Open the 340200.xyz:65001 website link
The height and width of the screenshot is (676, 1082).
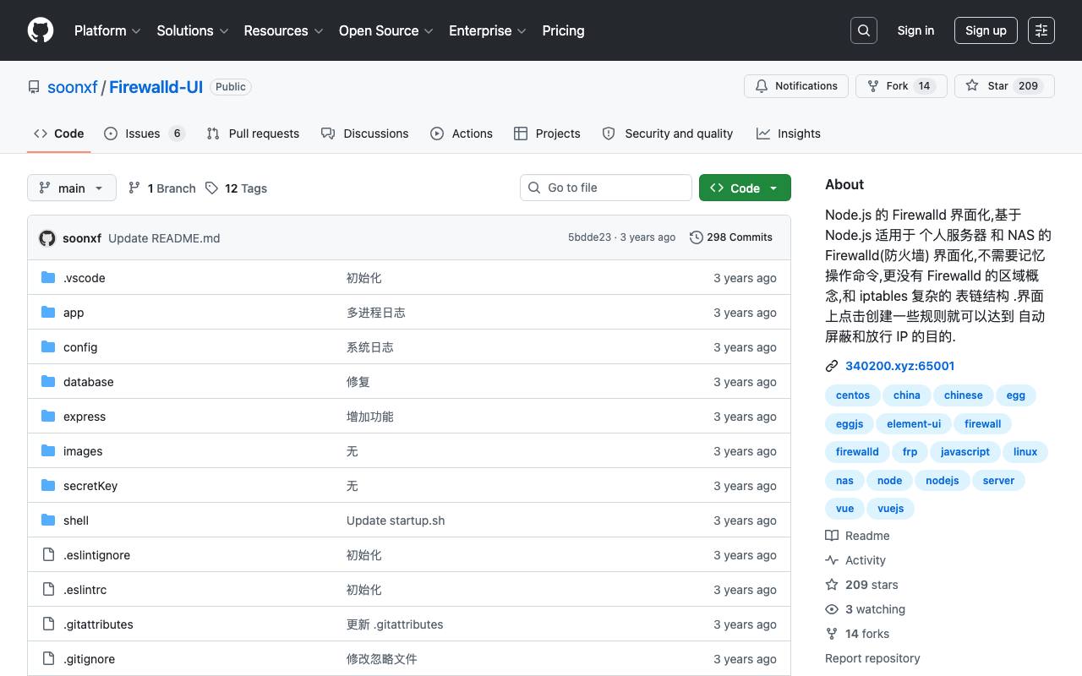click(900, 366)
